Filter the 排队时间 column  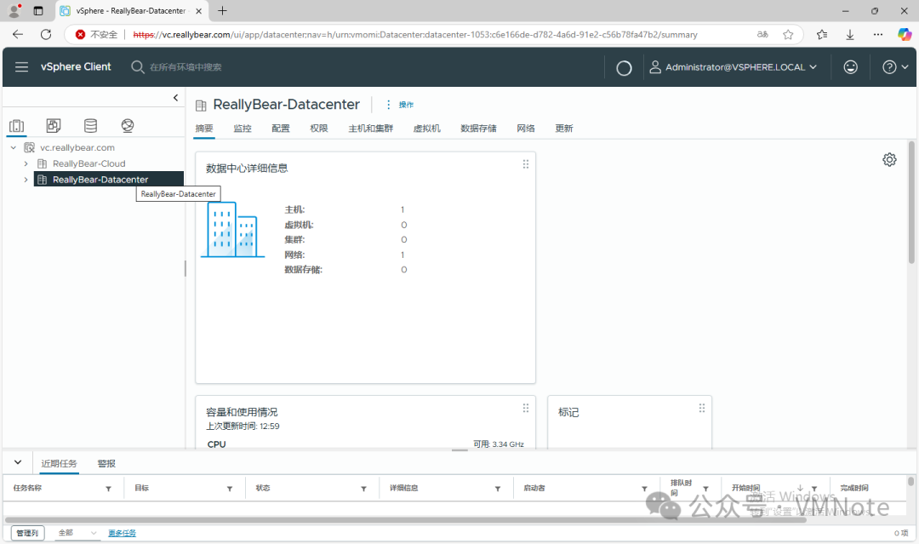(705, 489)
